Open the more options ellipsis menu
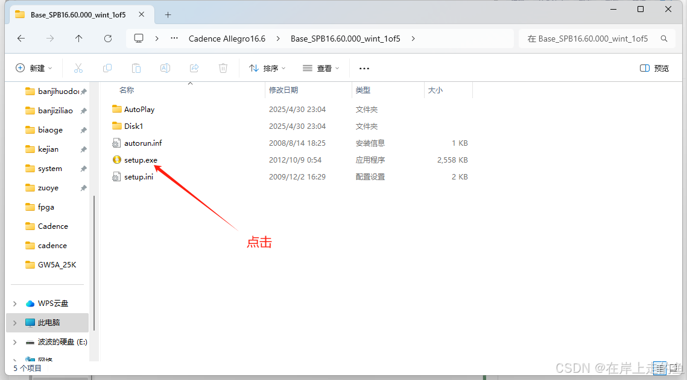Image resolution: width=687 pixels, height=380 pixels. click(x=364, y=68)
